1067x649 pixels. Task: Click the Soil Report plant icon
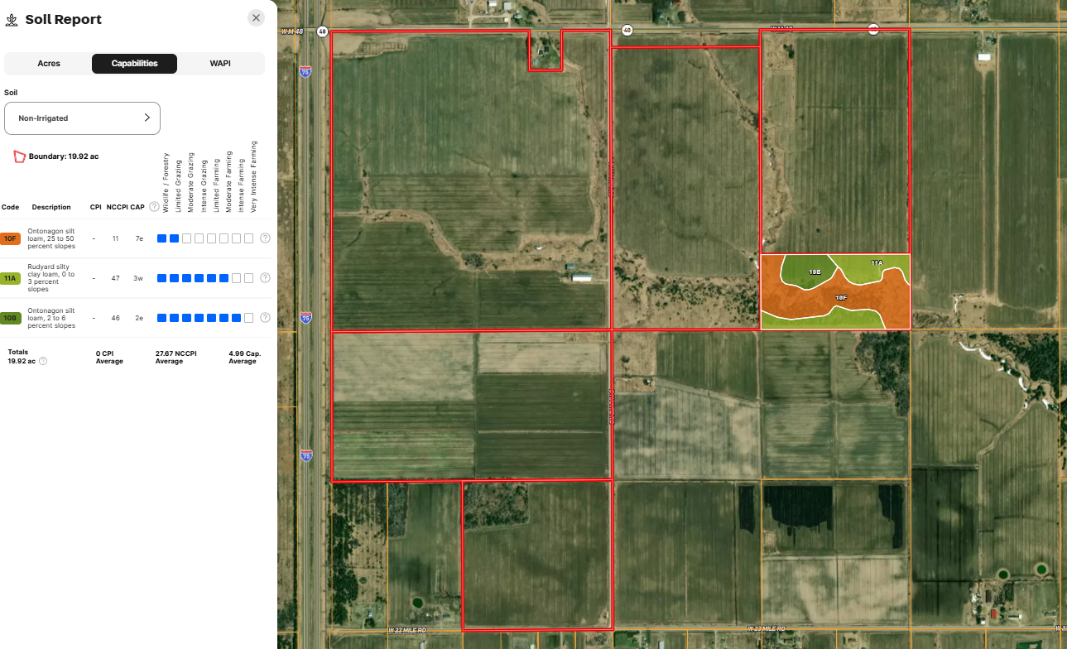[12, 19]
